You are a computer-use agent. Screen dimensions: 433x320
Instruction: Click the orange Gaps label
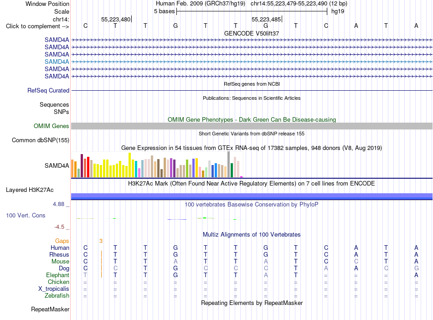(x=62, y=241)
